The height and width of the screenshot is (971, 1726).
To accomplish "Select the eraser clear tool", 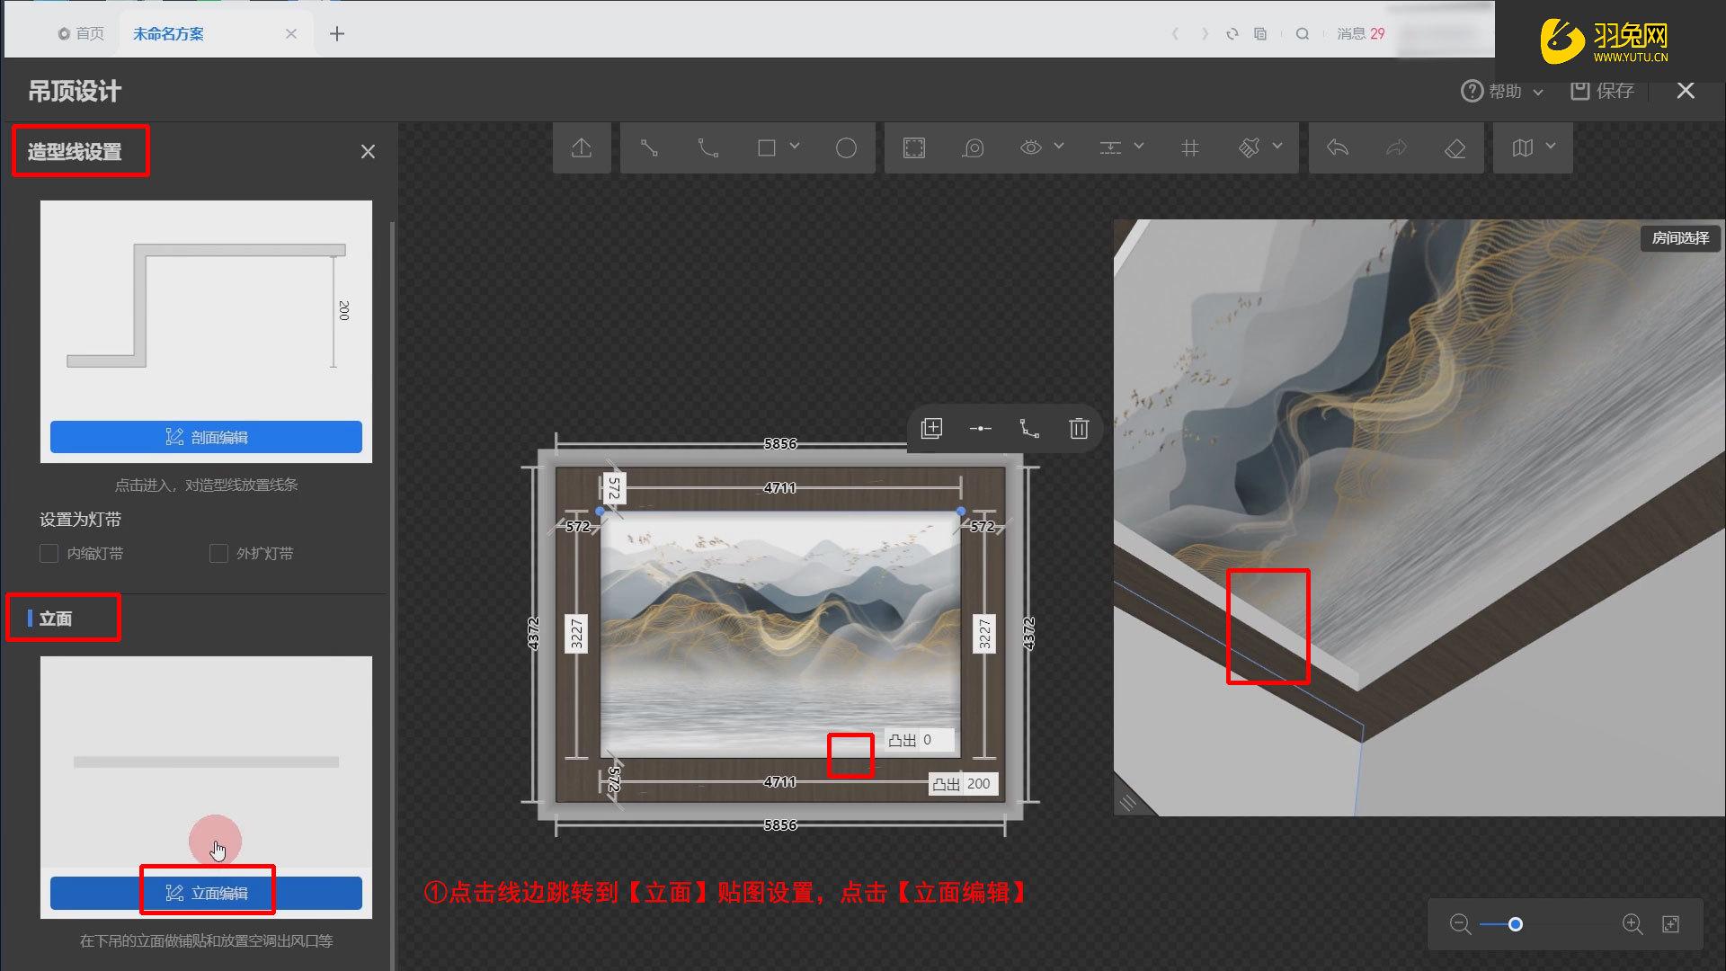I will point(1455,148).
